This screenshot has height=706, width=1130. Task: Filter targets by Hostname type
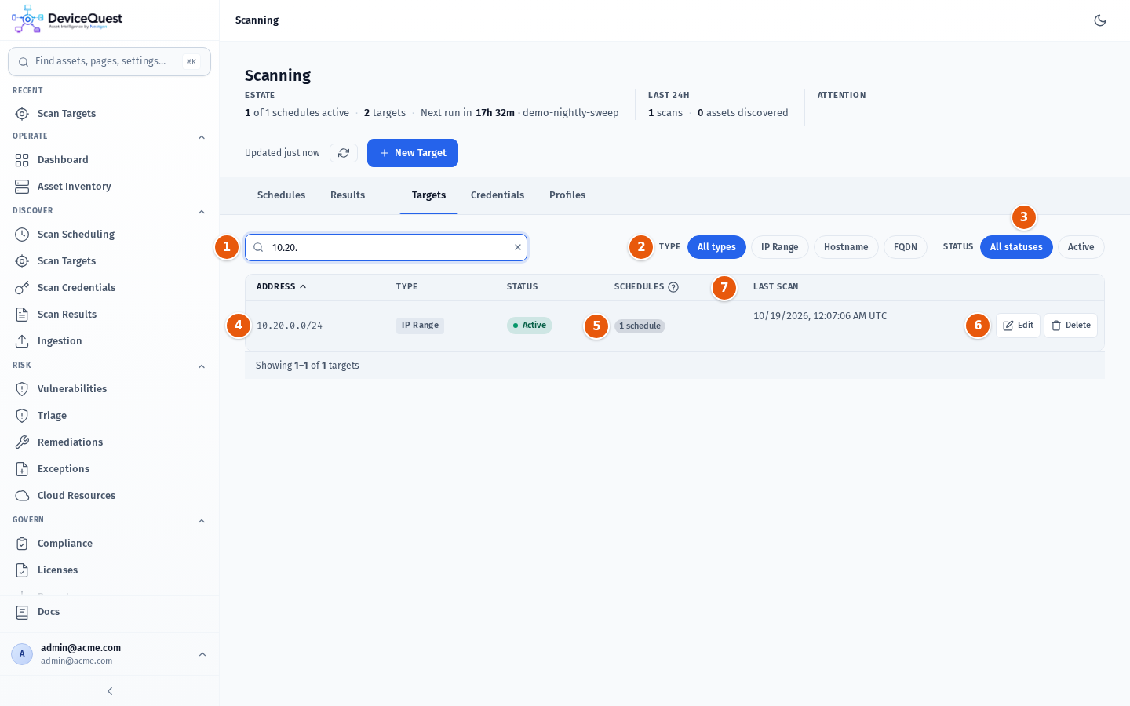coord(846,247)
